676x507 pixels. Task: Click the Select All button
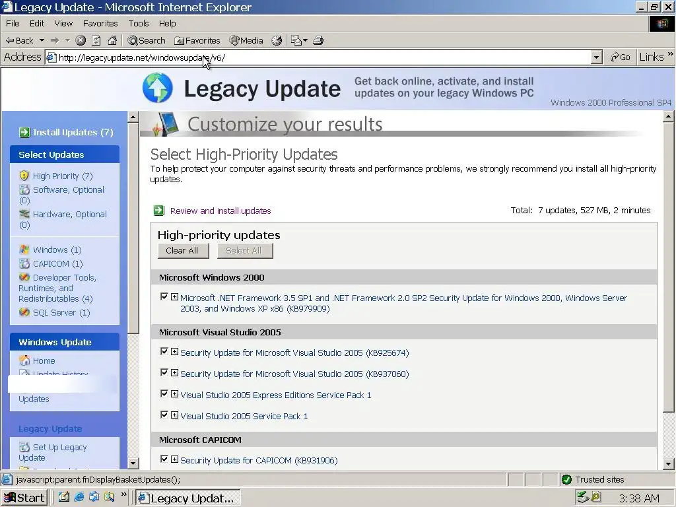pyautogui.click(x=245, y=250)
